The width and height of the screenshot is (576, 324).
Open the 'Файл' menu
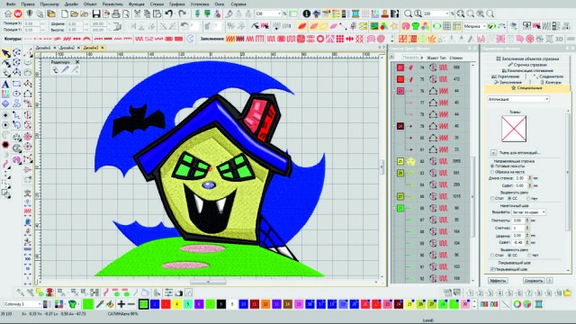point(10,4)
